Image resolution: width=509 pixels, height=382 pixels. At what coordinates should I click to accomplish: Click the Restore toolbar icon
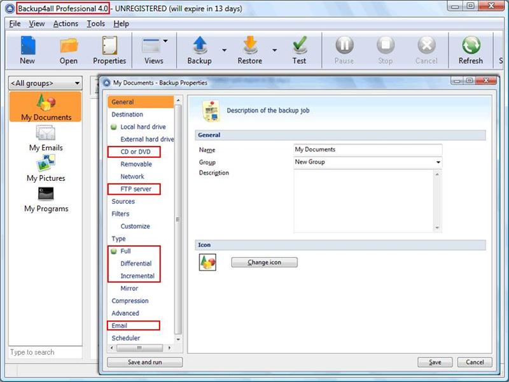250,45
